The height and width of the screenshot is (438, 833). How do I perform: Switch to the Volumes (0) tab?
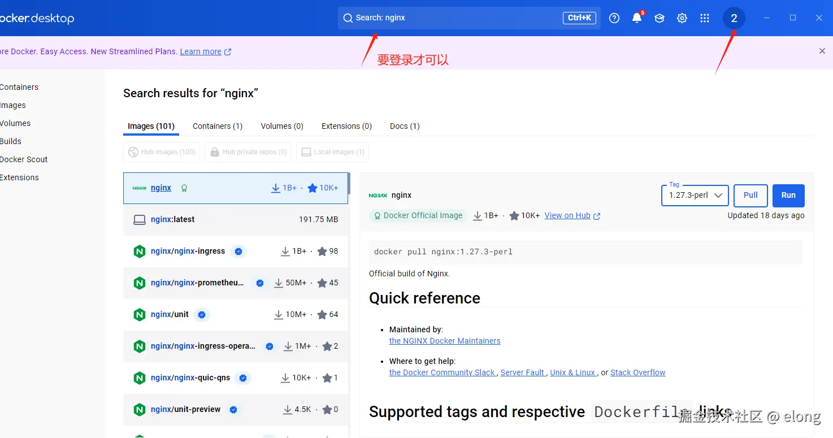pos(282,126)
